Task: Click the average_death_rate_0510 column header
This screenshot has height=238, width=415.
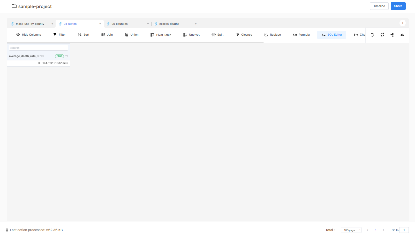Action: tap(39, 56)
